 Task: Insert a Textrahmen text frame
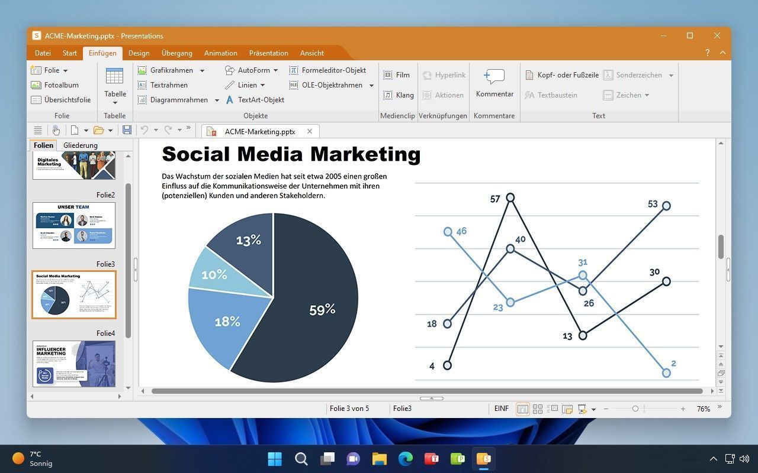tap(163, 85)
